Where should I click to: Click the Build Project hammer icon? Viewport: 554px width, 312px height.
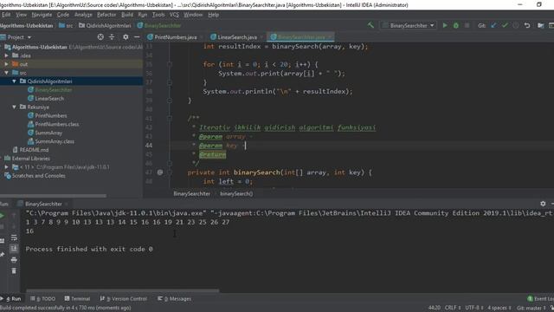pyautogui.click(x=370, y=25)
